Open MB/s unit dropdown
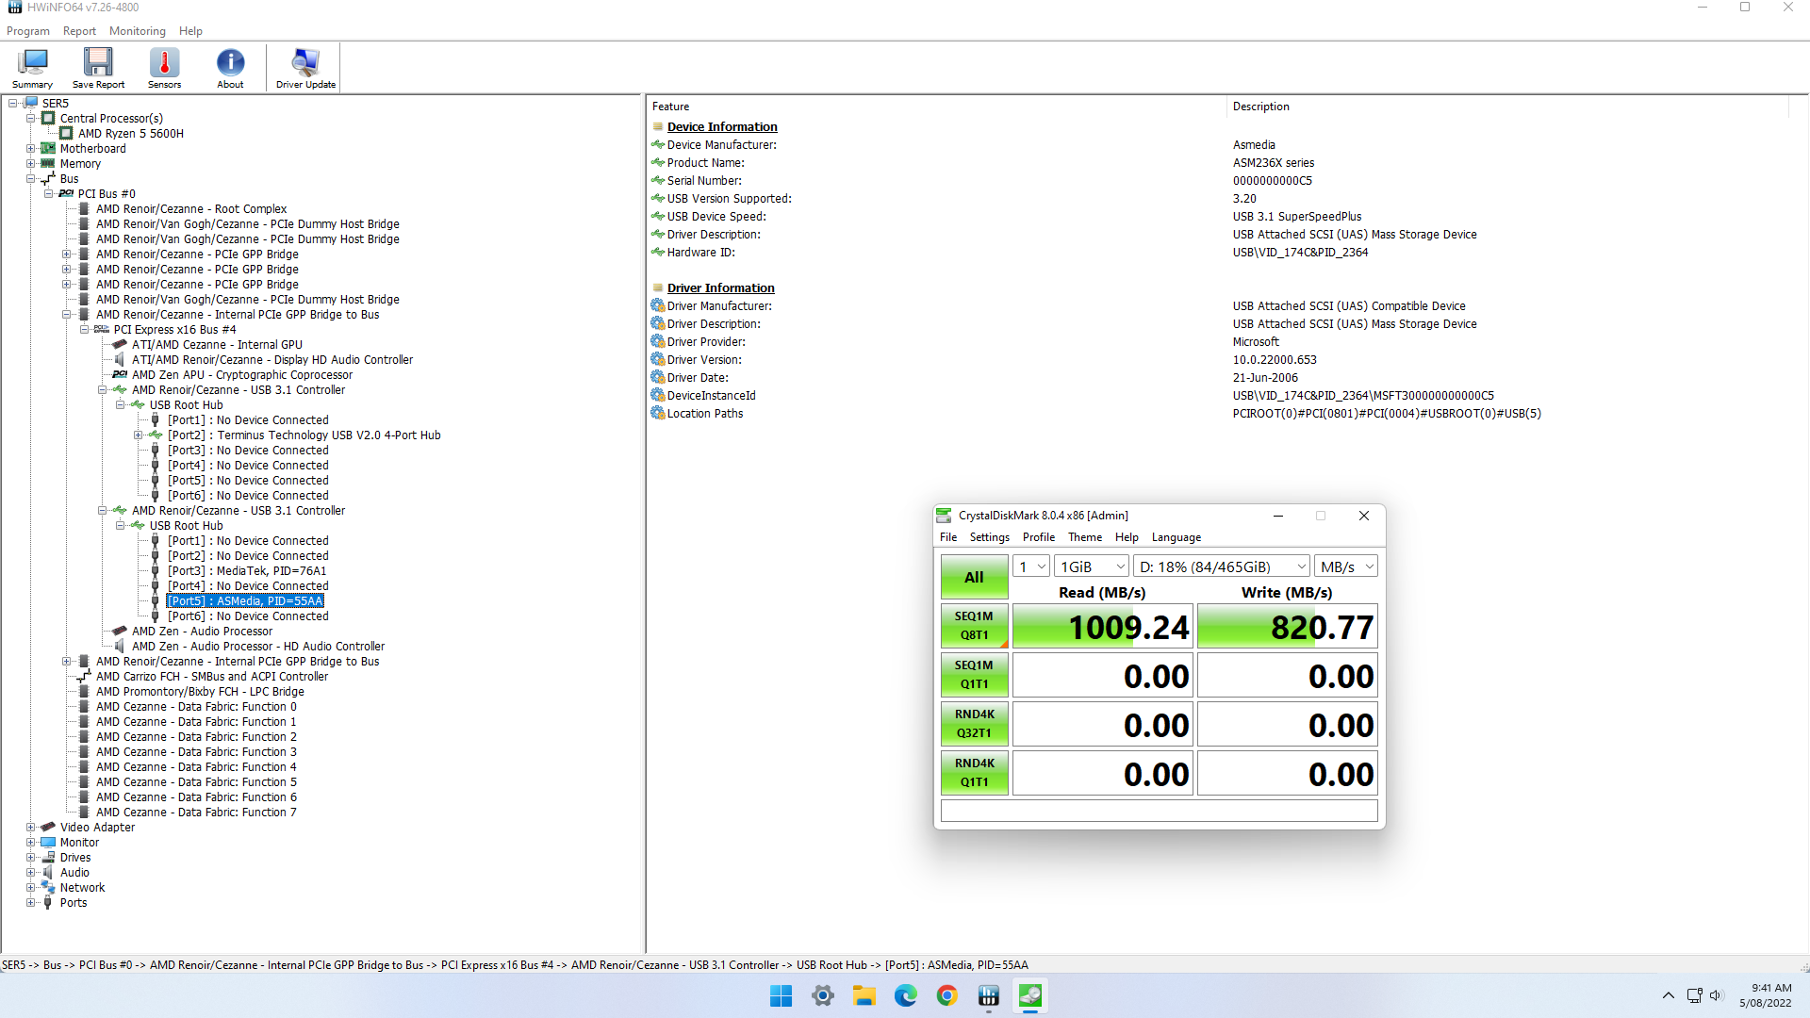 [1346, 566]
